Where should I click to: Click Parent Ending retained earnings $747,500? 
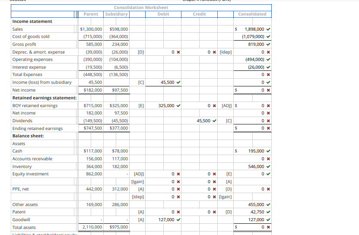[x=93, y=128]
